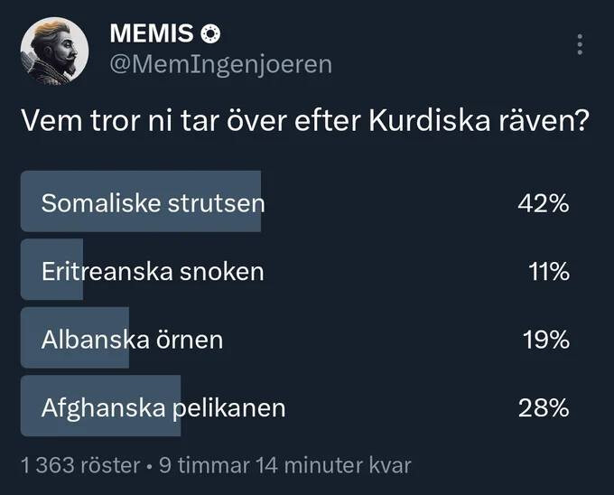
Task: Open the three-dot more options menu
Action: coord(580,44)
